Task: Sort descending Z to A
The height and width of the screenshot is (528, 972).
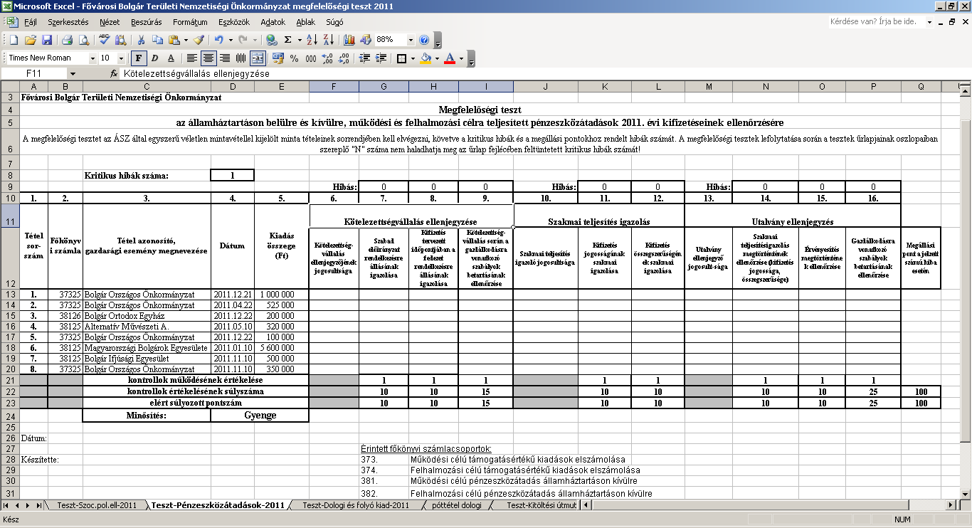Action: click(328, 40)
